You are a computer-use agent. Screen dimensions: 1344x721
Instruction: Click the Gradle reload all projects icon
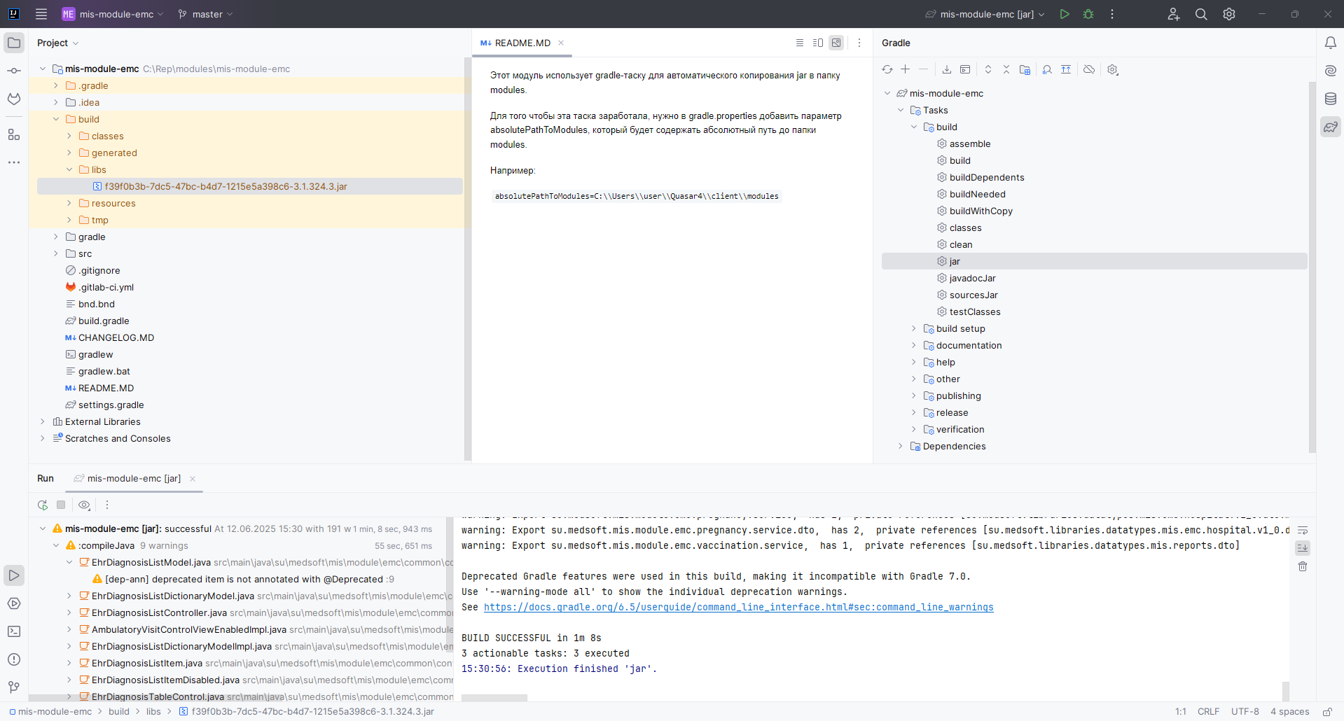click(x=887, y=69)
